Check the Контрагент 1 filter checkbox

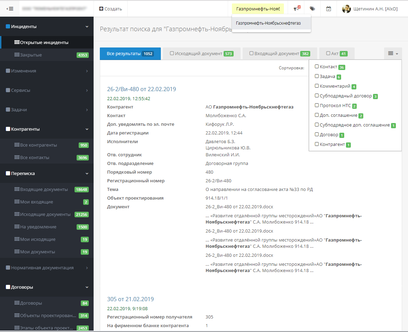[317, 144]
